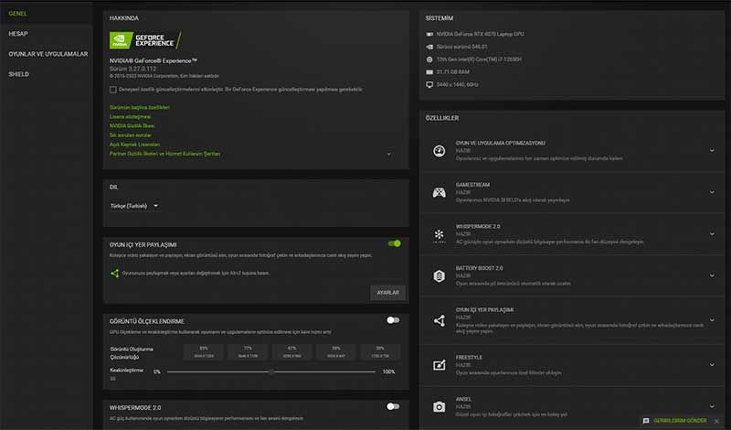The width and height of the screenshot is (731, 430).
Task: Select the 67% render resolution option
Action: click(291, 352)
